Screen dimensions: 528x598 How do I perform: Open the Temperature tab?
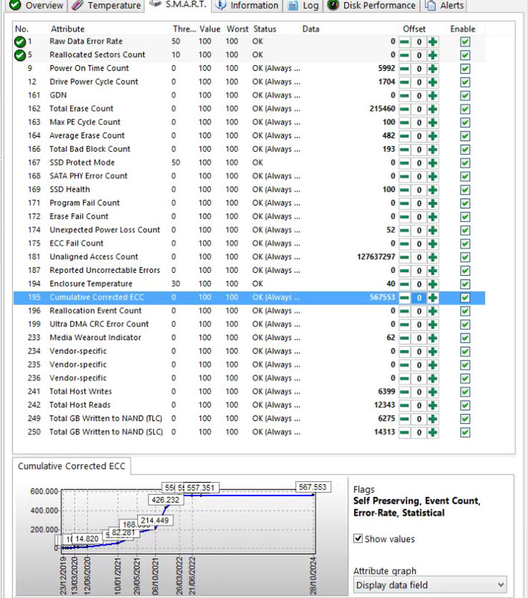(106, 5)
